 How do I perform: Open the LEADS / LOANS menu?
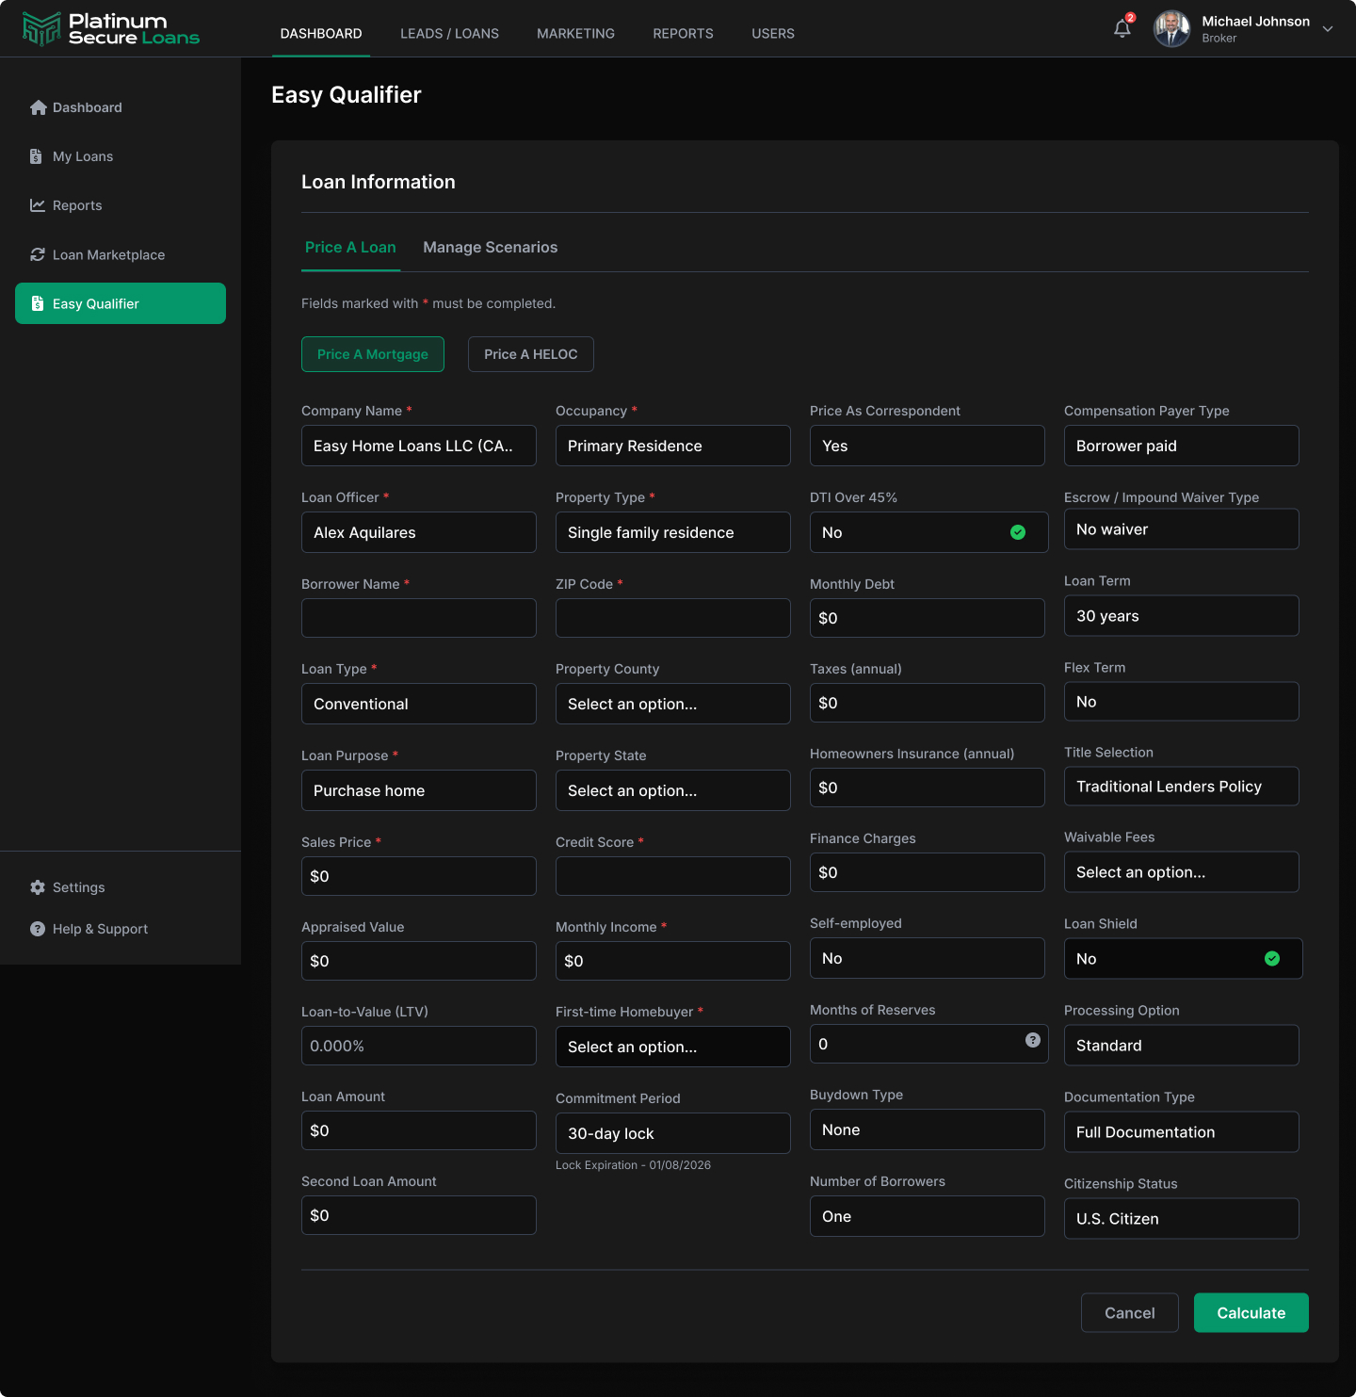[x=450, y=33]
